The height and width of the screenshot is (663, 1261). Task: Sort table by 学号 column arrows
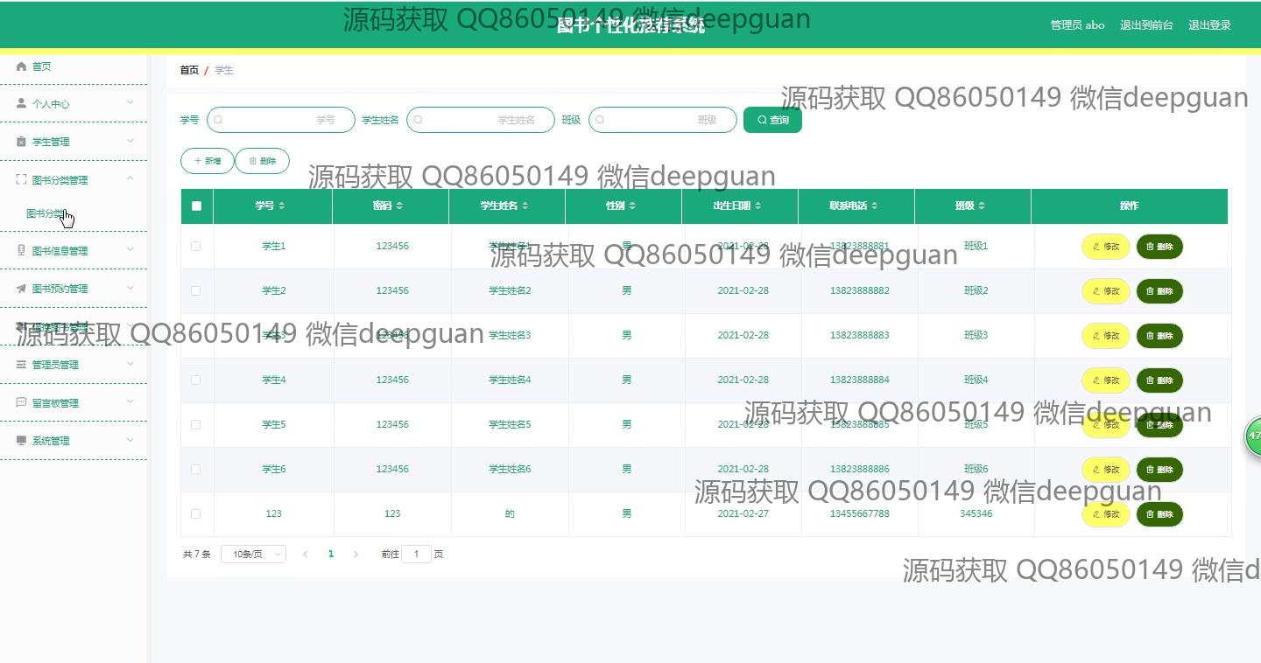coord(281,206)
